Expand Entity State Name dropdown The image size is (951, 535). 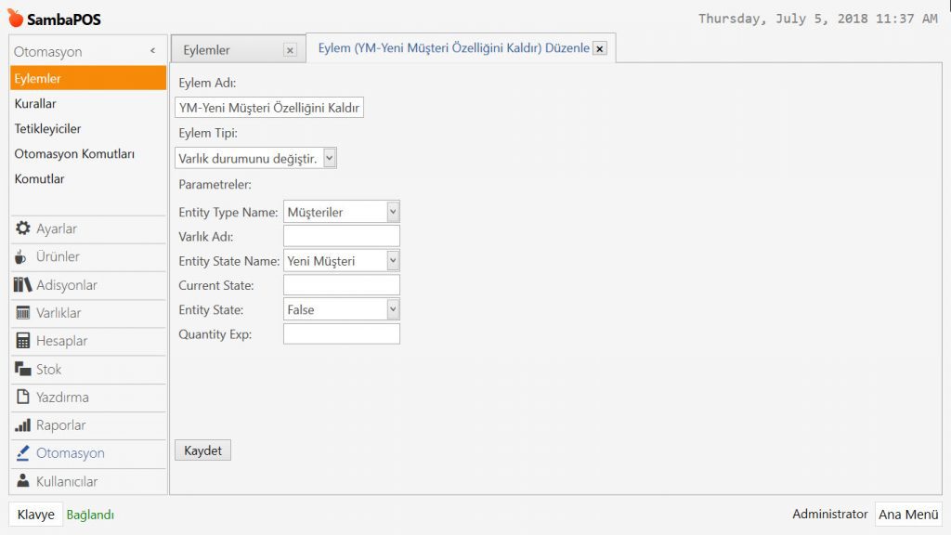point(393,261)
